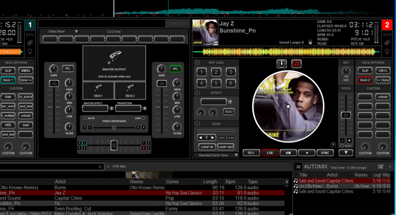Clear the browser search field with the X icon
This screenshot has height=215, width=396.
coord(100,166)
